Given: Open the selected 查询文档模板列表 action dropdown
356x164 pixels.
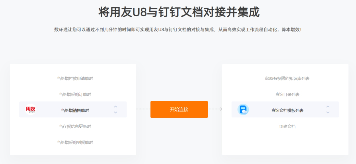Looking at the screenshot, I should (x=285, y=109).
